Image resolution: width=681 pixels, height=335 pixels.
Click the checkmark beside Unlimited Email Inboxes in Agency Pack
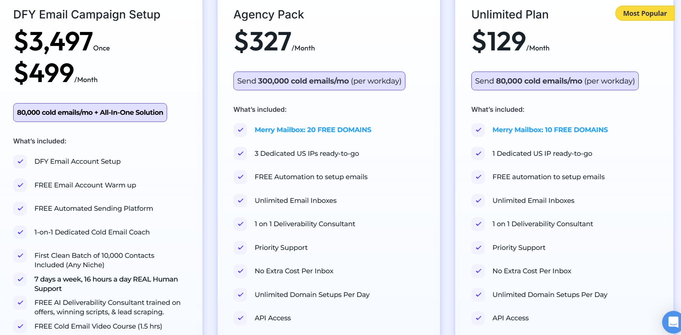[240, 201]
